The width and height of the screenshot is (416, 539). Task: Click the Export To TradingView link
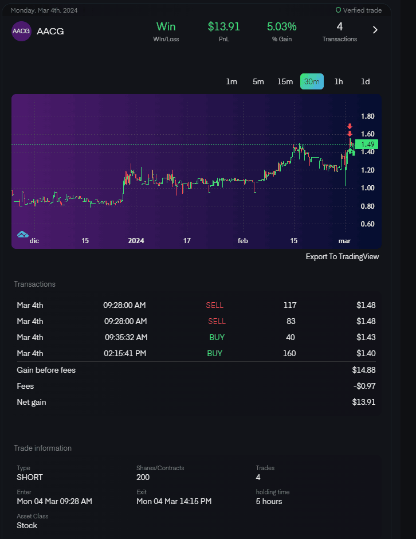(x=342, y=256)
